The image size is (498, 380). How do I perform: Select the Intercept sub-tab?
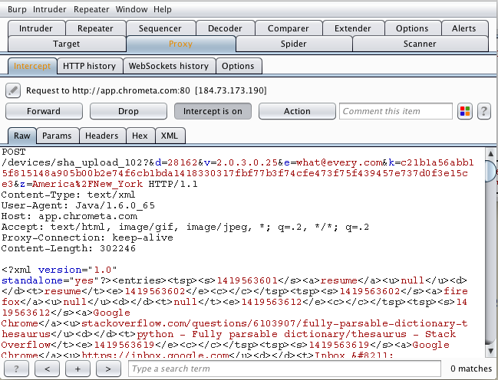tap(32, 66)
